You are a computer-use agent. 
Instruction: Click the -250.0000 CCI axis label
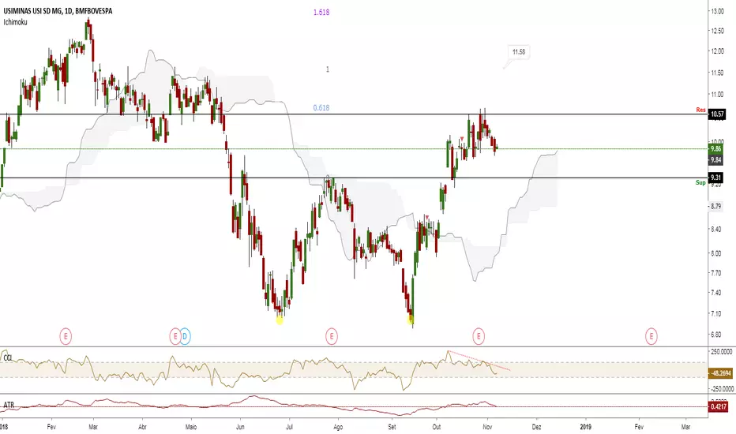(x=722, y=388)
